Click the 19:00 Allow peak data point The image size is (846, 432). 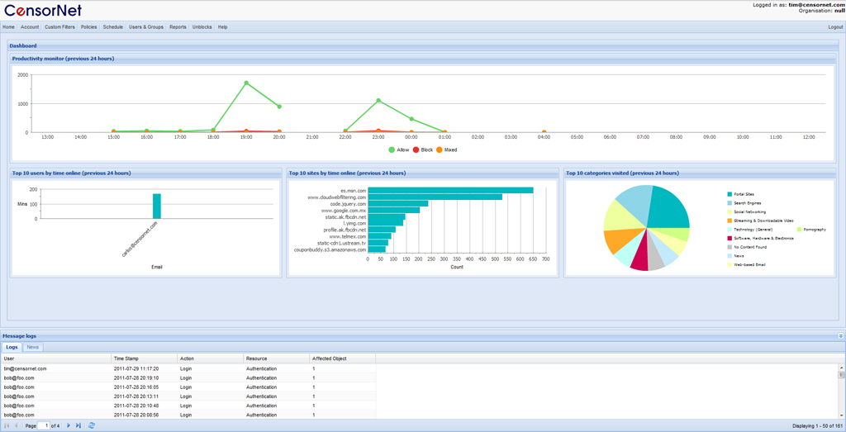point(246,83)
